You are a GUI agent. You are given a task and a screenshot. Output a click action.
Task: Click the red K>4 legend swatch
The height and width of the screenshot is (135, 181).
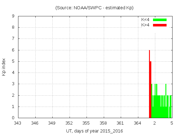160,25
